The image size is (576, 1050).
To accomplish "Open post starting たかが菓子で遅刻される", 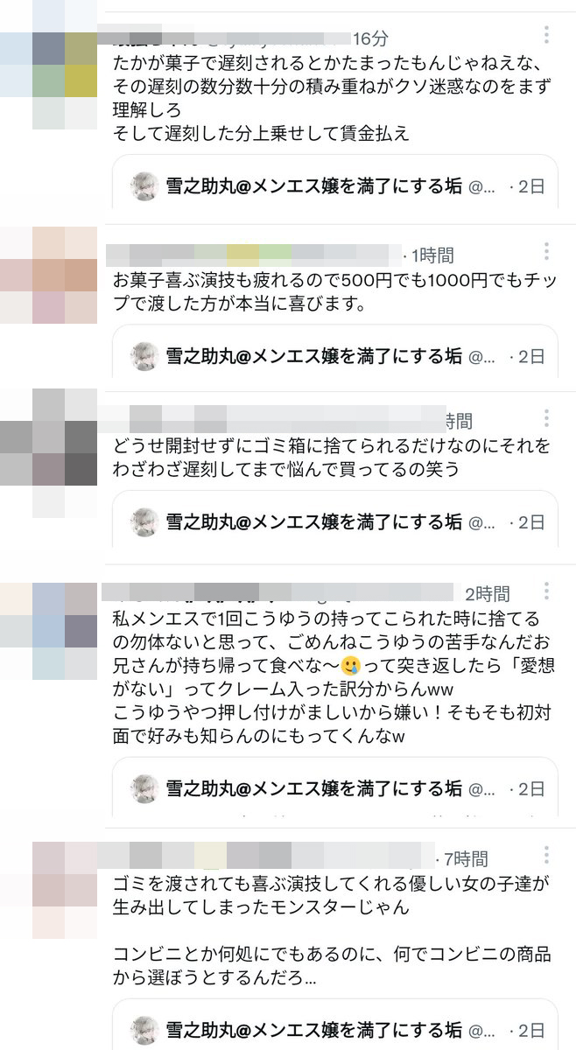I will [326, 99].
